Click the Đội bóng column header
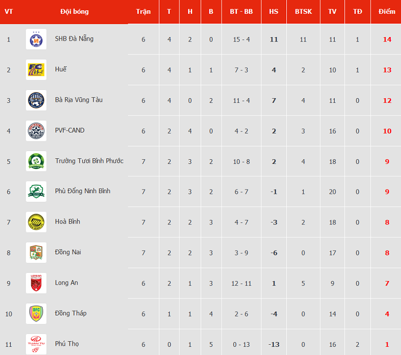The height and width of the screenshot is (355, 401). (x=75, y=12)
